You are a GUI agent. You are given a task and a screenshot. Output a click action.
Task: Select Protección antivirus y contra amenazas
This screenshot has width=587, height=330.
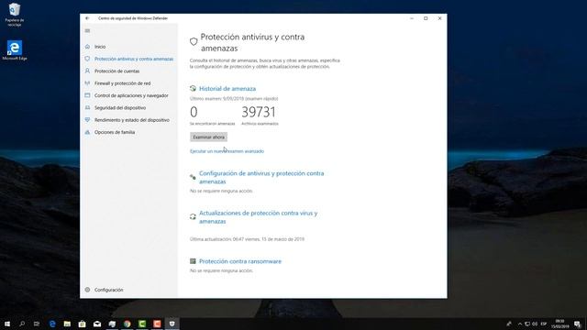point(134,59)
